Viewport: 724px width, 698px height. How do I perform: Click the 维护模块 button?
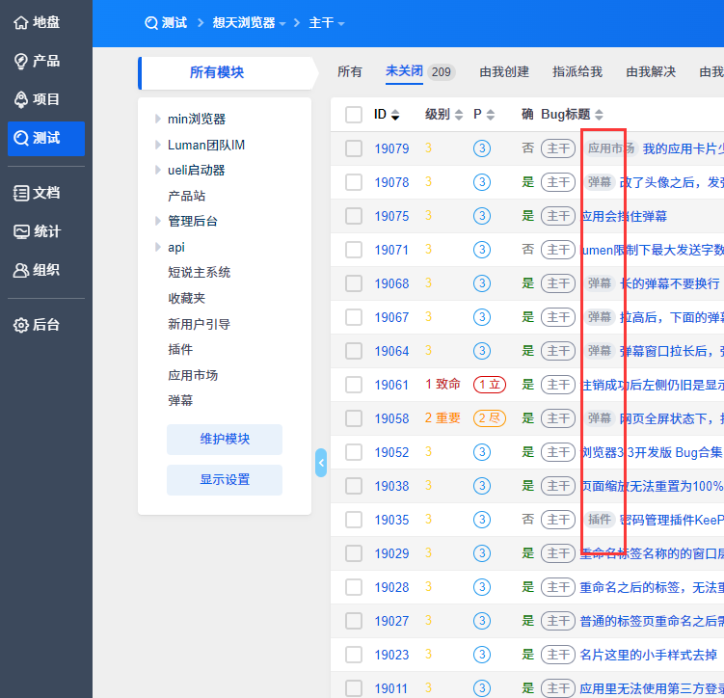click(225, 439)
